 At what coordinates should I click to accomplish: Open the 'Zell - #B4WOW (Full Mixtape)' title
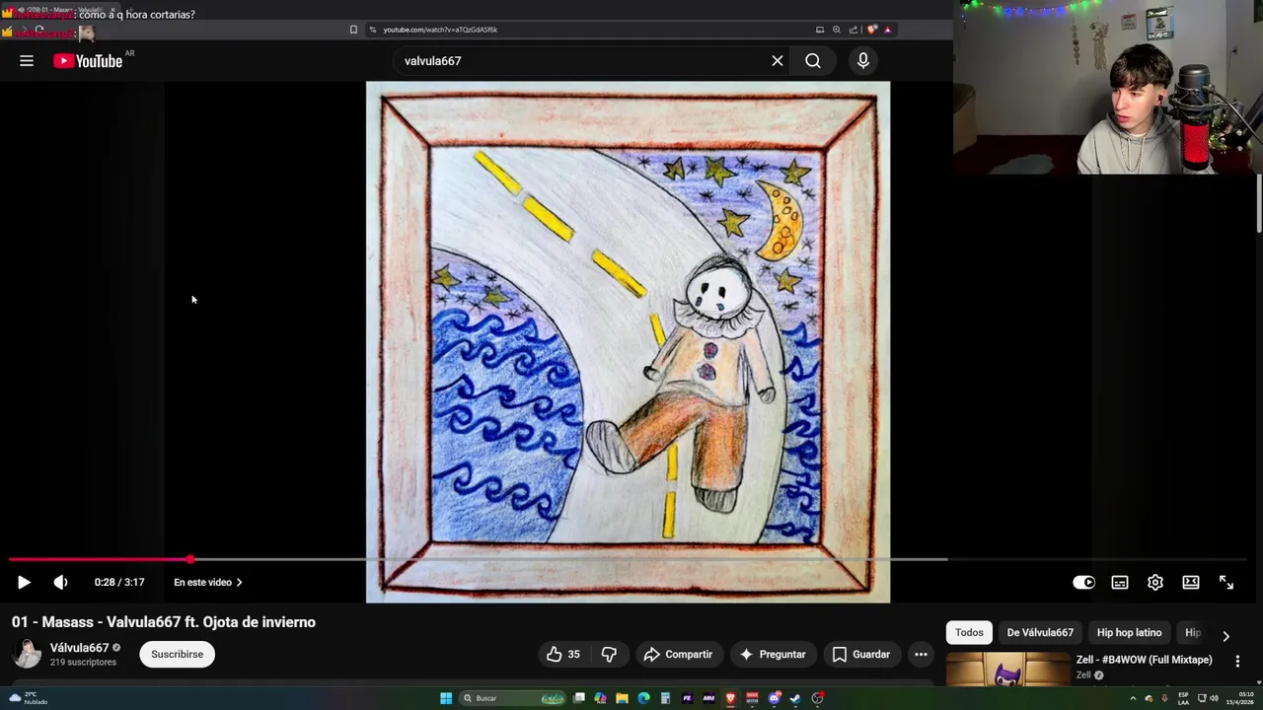[1144, 660]
